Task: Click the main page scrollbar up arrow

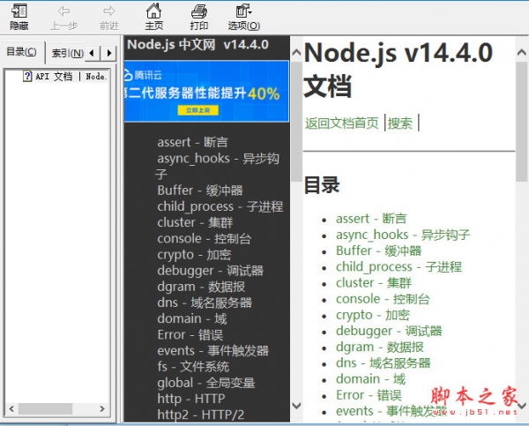Action: pos(522,52)
